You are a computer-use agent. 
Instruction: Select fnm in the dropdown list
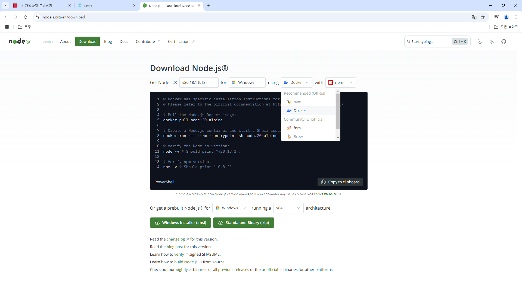pyautogui.click(x=308, y=128)
